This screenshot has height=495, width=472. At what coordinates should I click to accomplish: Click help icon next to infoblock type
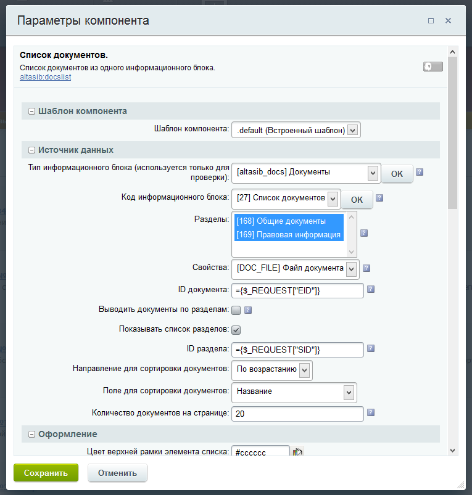coord(420,173)
